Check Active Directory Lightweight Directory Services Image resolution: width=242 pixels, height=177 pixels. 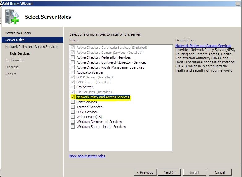(72, 62)
